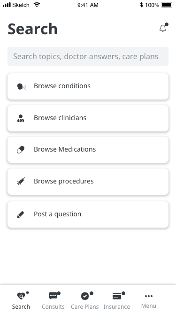This screenshot has width=176, height=313.
Task: Click the coughing head conditions icon
Action: click(21, 87)
